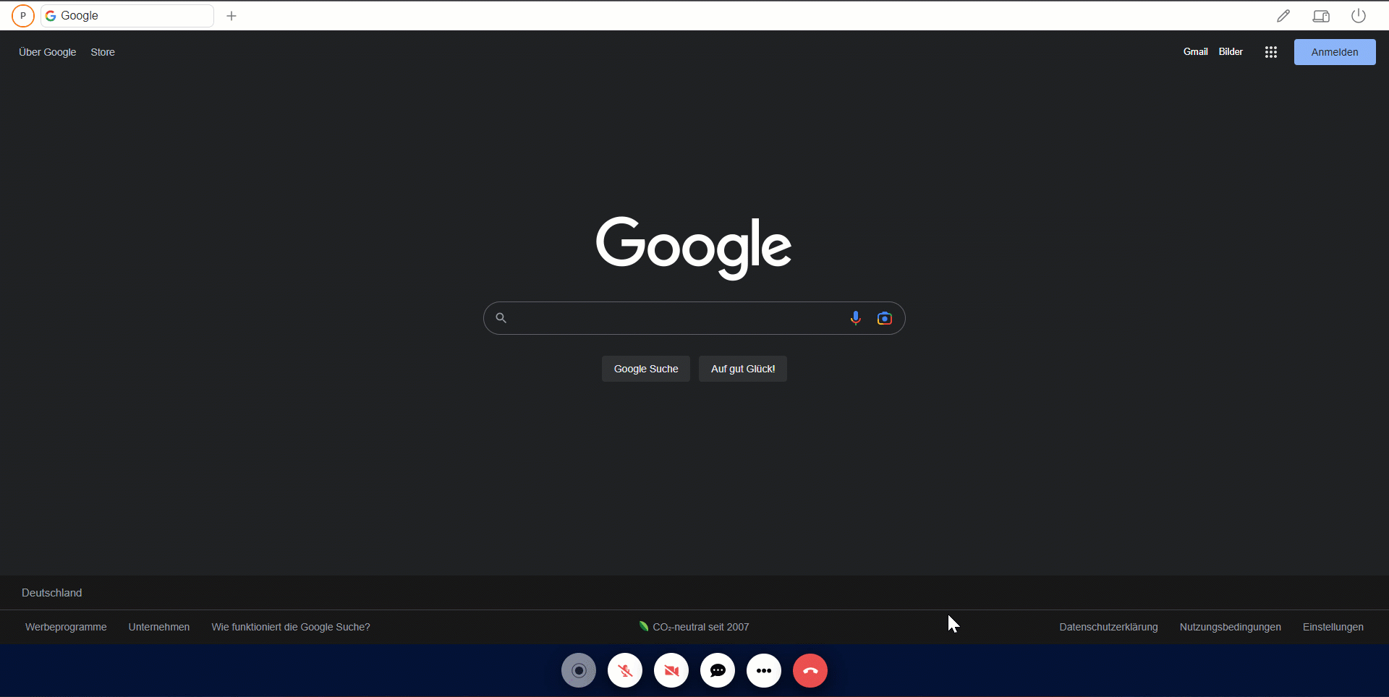Open Datenschutzerklärung footer link
1389x697 pixels.
1108,627
